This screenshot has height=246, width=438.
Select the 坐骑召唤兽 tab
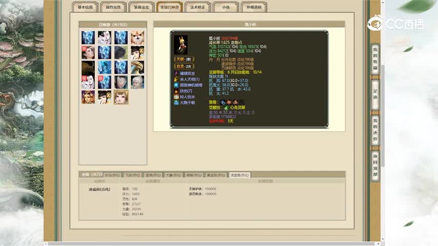(170, 7)
